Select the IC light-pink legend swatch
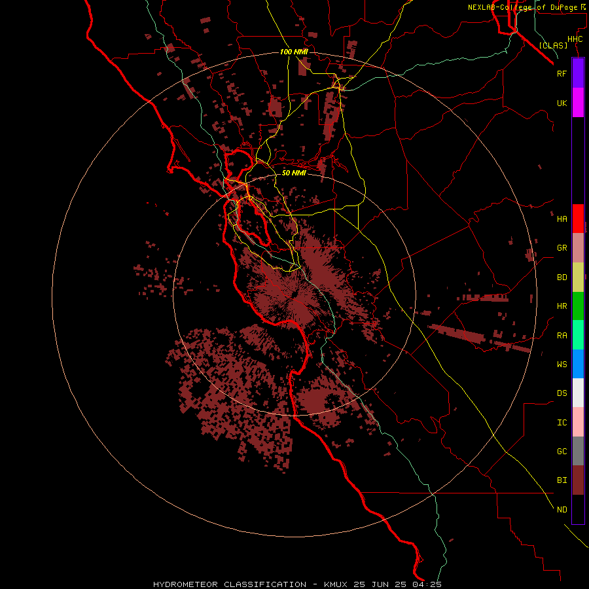Viewport: 589px width, 589px height. pyautogui.click(x=578, y=422)
